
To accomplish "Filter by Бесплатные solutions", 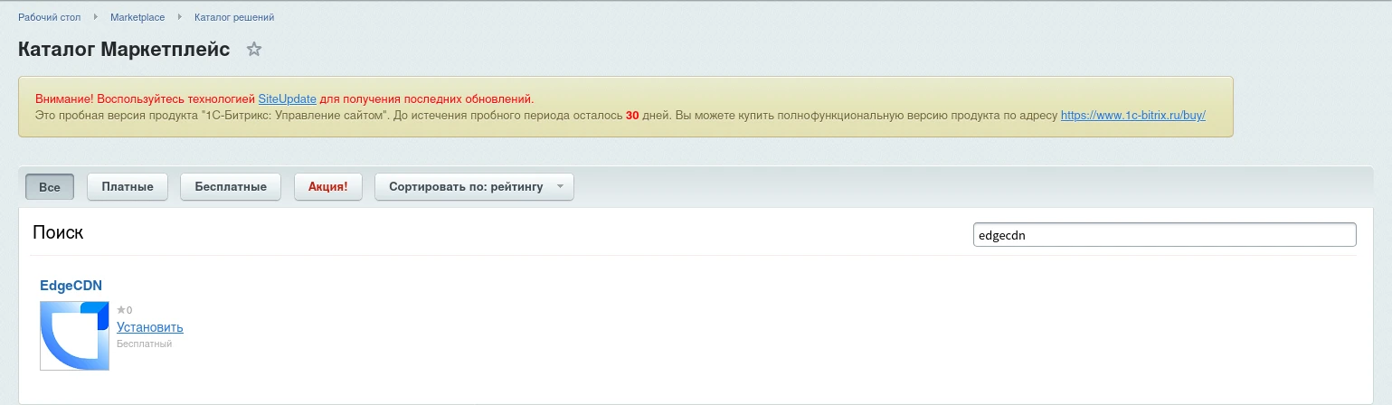I will pos(231,187).
